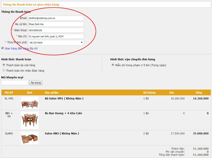Click the 16.260.000 price in Giá column
212x158 pixels.
coord(178,99)
